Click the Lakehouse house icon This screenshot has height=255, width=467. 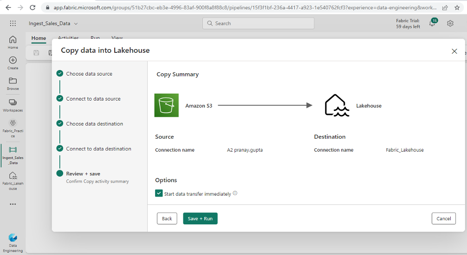[337, 105]
